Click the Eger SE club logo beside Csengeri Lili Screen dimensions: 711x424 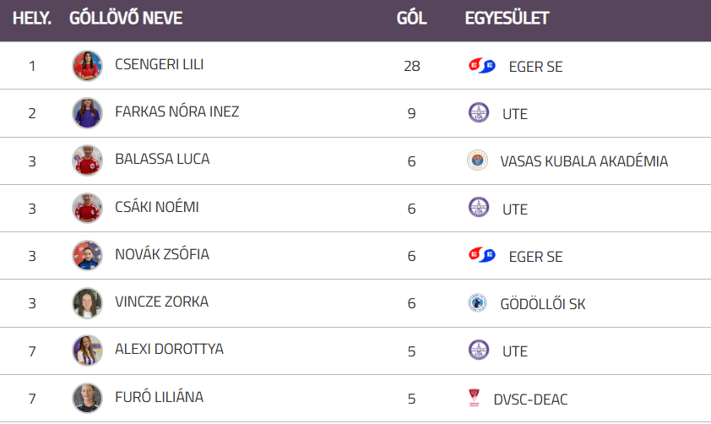point(481,66)
